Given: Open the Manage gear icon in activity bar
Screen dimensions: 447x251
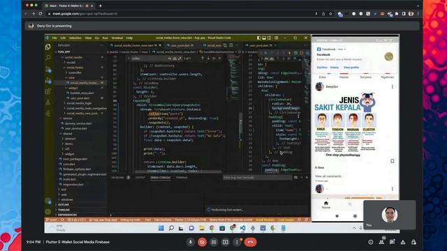Looking at the screenshot, I should click(48, 211).
